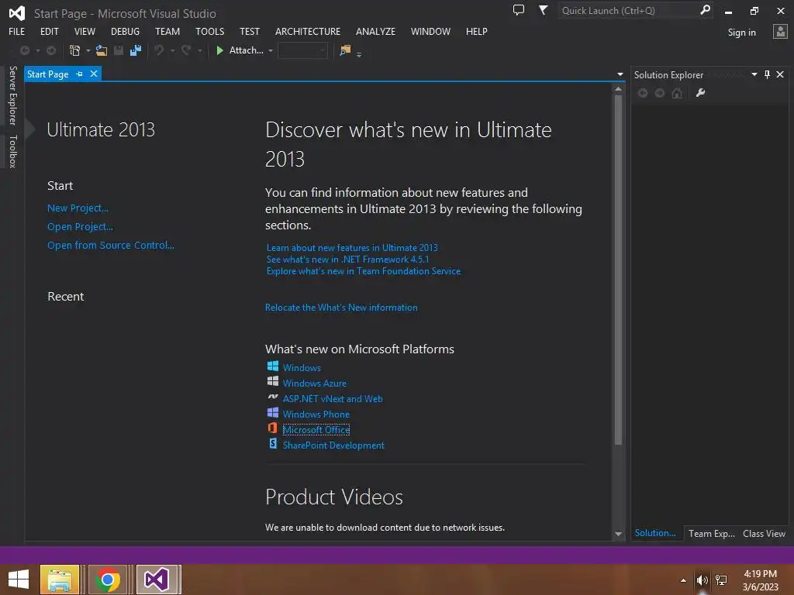This screenshot has width=794, height=595.
Task: Click into the Quick Launch search field
Action: tap(629, 10)
